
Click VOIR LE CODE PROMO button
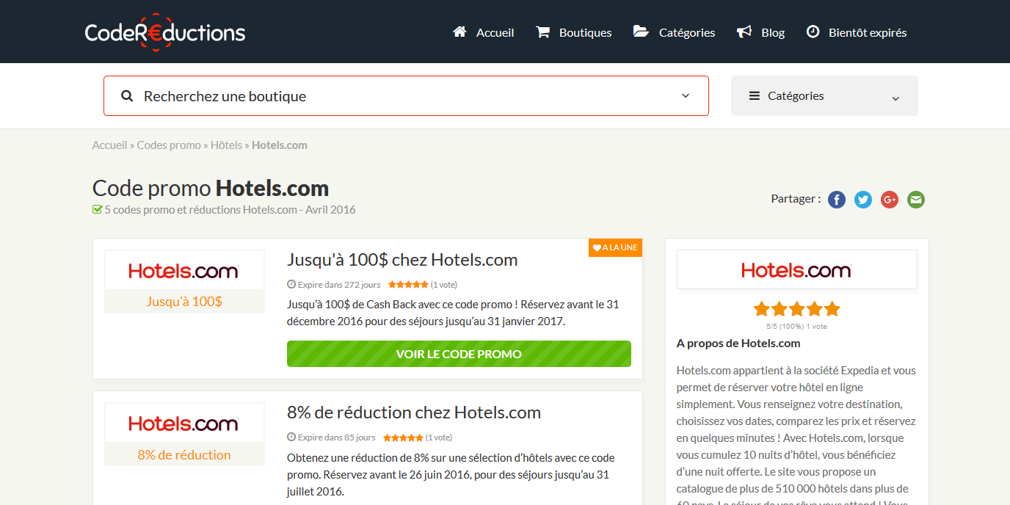pyautogui.click(x=459, y=354)
